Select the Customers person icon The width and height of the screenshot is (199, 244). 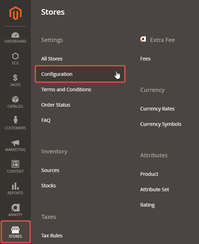click(15, 120)
